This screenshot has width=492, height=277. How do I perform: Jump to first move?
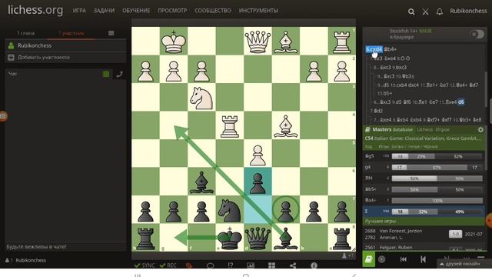403,259
